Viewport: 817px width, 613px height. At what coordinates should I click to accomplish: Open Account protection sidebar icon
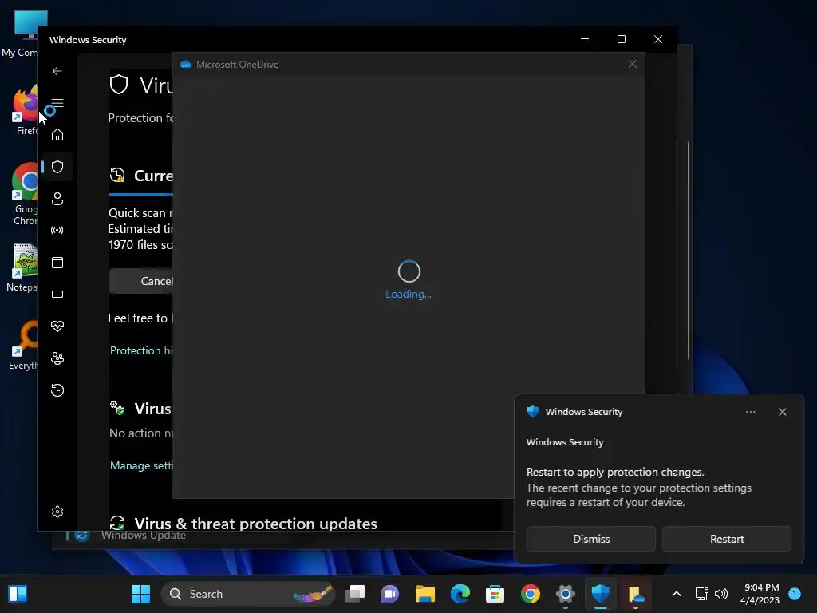tap(57, 199)
